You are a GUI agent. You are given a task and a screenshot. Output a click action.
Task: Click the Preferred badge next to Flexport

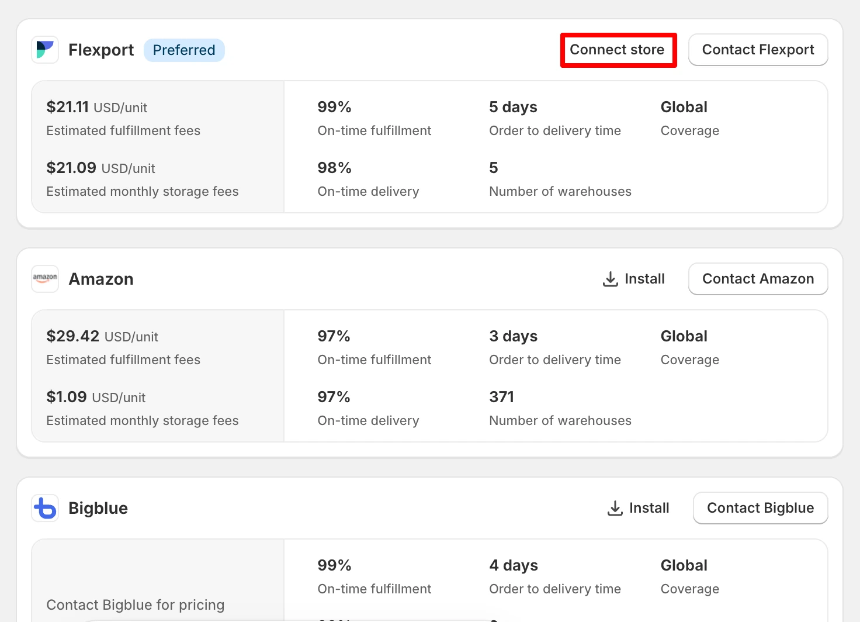pyautogui.click(x=184, y=50)
